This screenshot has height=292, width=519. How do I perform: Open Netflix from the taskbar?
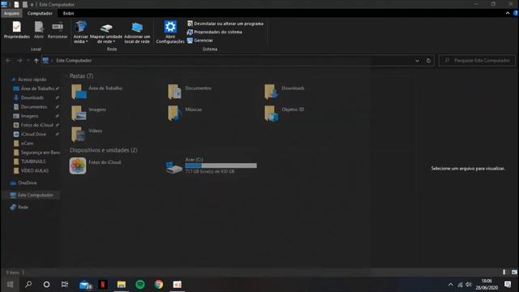click(103, 285)
